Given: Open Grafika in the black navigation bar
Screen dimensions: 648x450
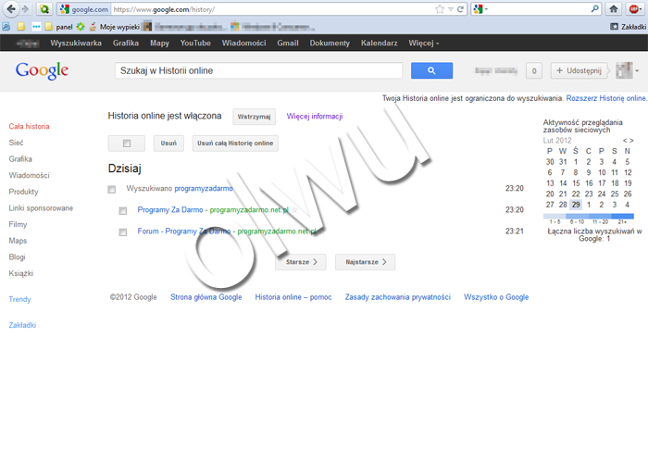Looking at the screenshot, I should [126, 43].
